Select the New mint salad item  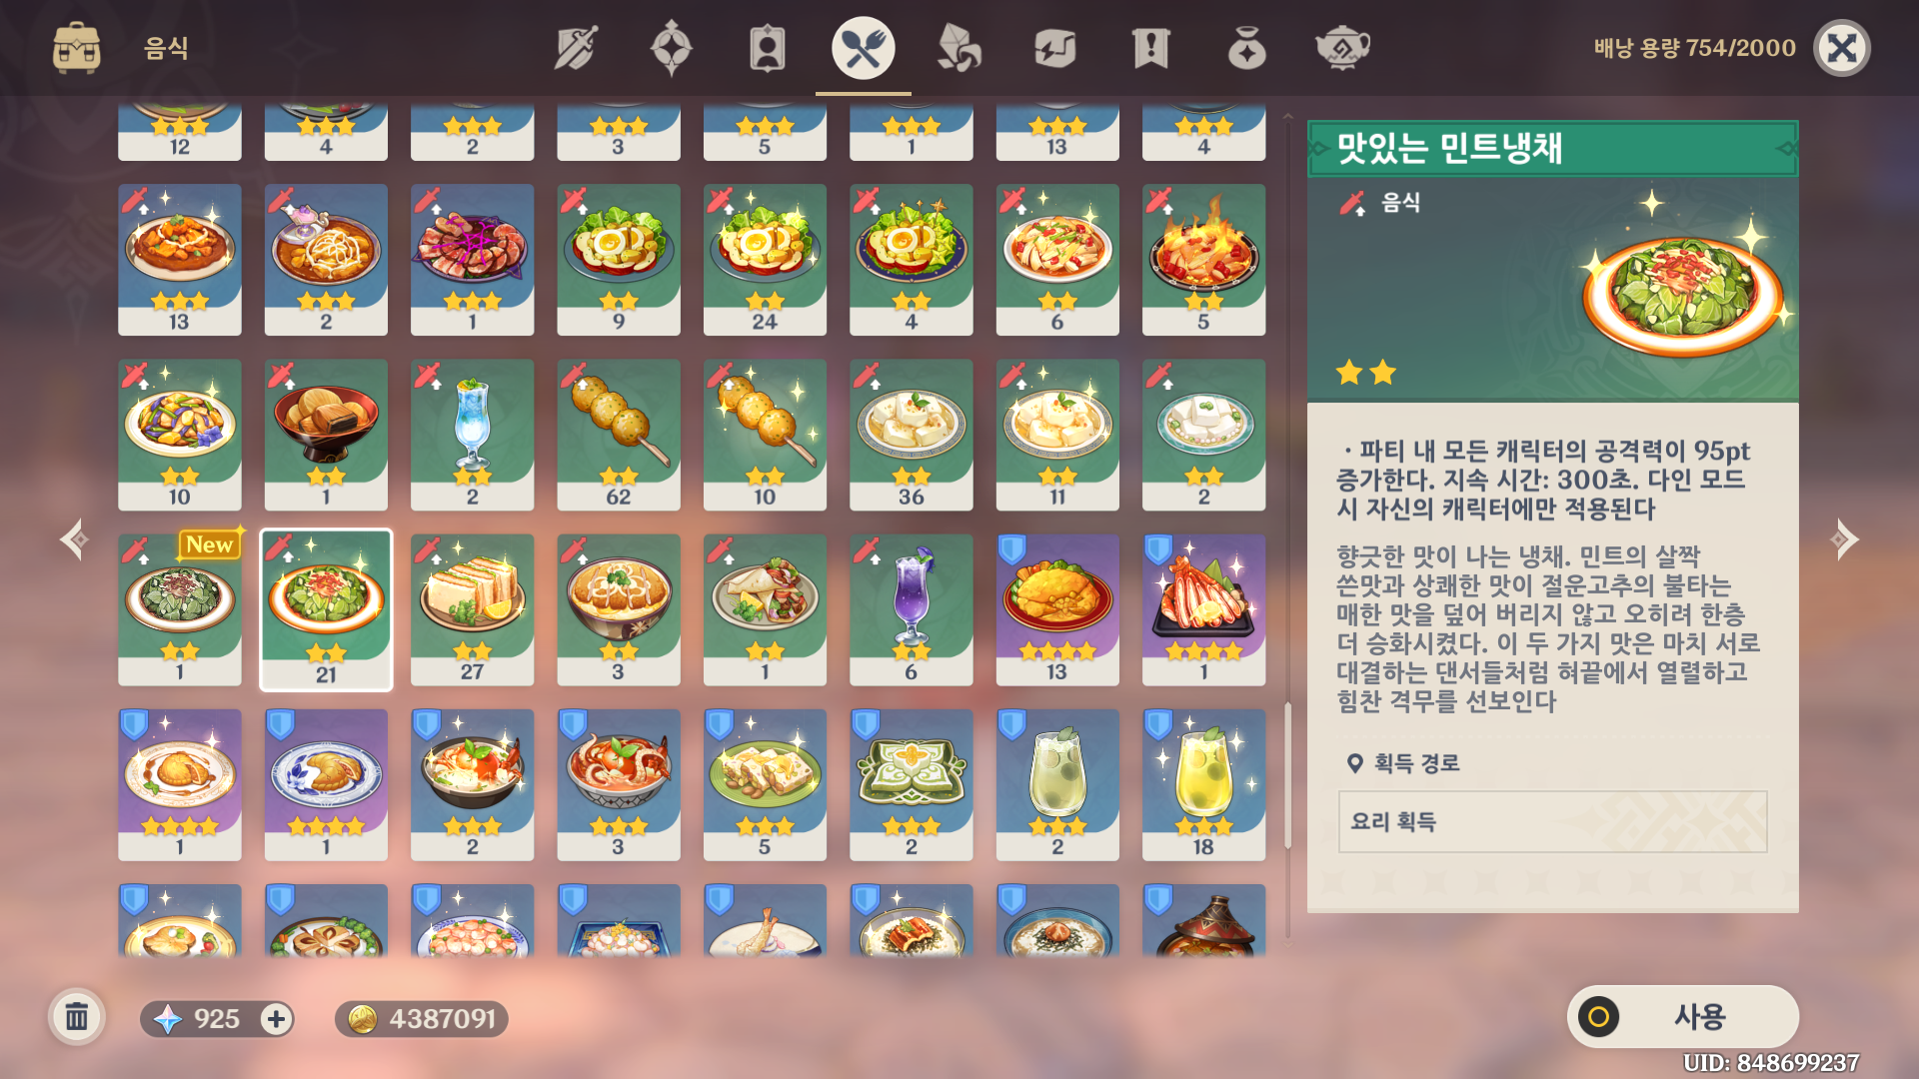180,609
